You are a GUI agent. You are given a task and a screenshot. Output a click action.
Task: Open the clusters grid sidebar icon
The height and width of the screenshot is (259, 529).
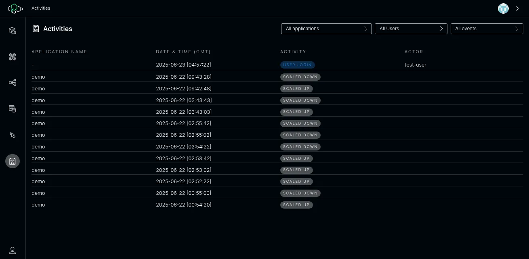pos(13,57)
